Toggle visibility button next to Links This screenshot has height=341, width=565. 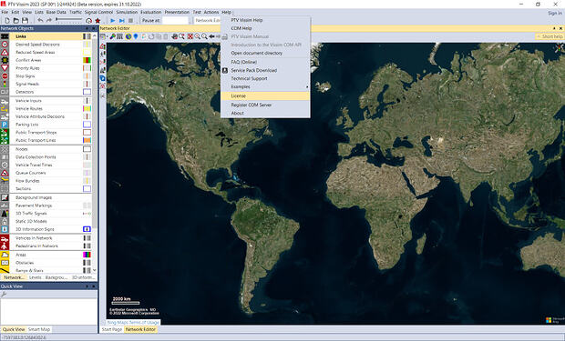(x=87, y=36)
